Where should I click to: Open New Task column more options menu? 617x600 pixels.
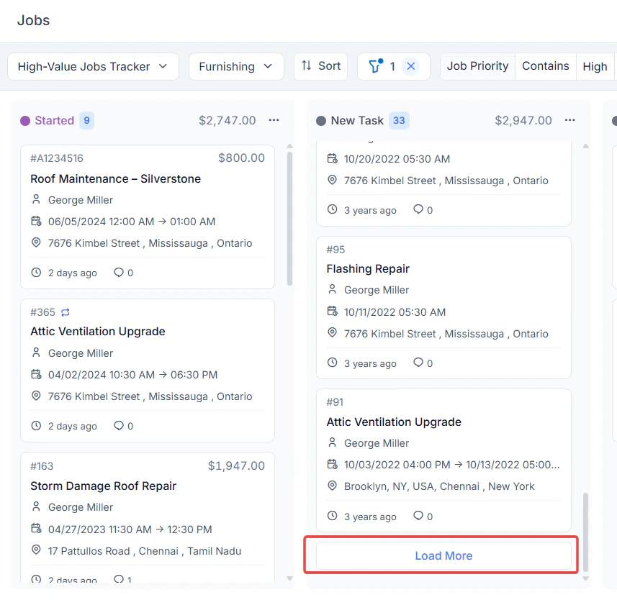(x=569, y=120)
